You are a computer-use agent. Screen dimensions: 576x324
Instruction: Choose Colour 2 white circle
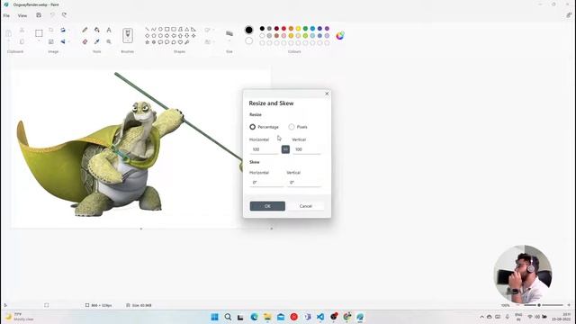click(249, 40)
